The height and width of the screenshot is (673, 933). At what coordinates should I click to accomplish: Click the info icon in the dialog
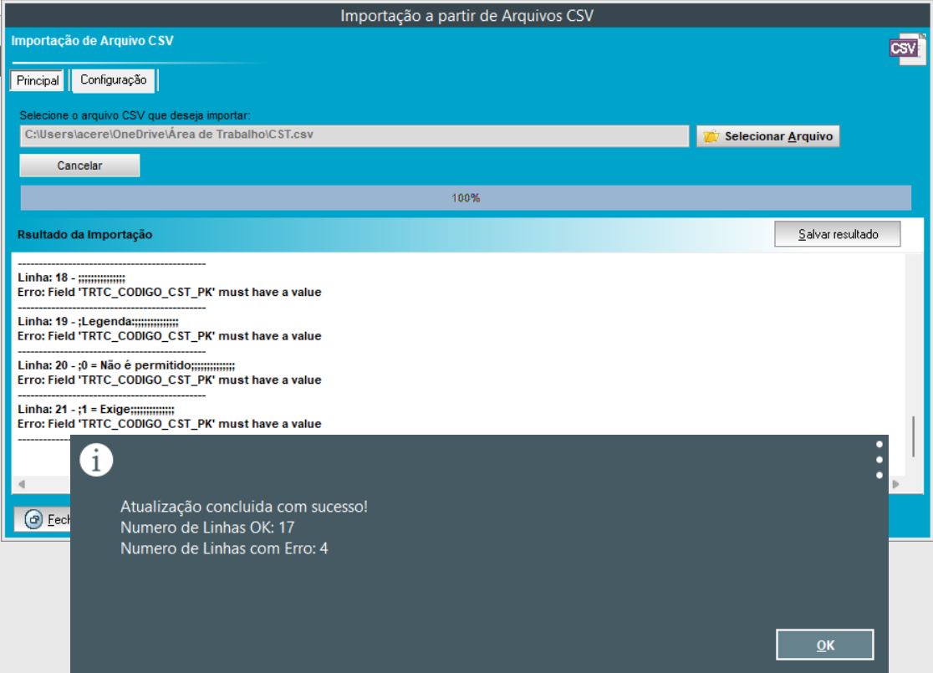[96, 460]
